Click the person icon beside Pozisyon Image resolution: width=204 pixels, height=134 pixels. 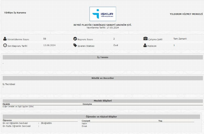145,45
